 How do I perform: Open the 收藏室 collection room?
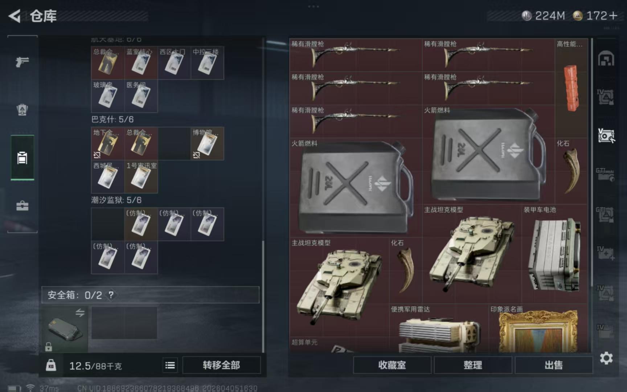click(392, 365)
